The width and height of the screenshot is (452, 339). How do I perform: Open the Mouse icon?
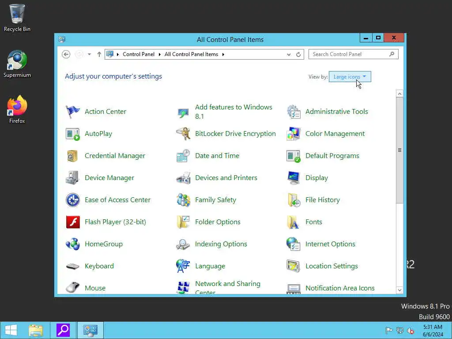pos(73,287)
